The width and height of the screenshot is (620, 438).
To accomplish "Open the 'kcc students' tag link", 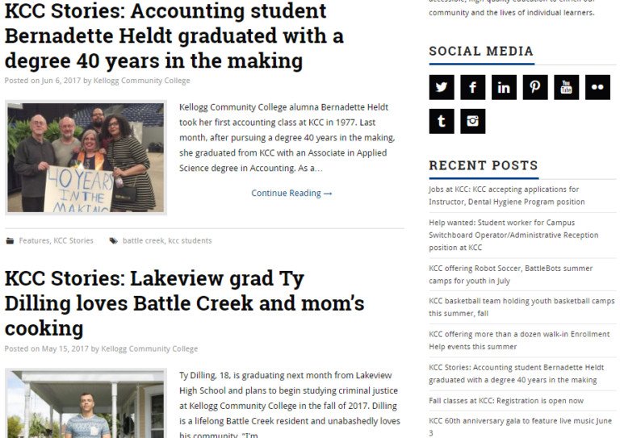I will (190, 240).
